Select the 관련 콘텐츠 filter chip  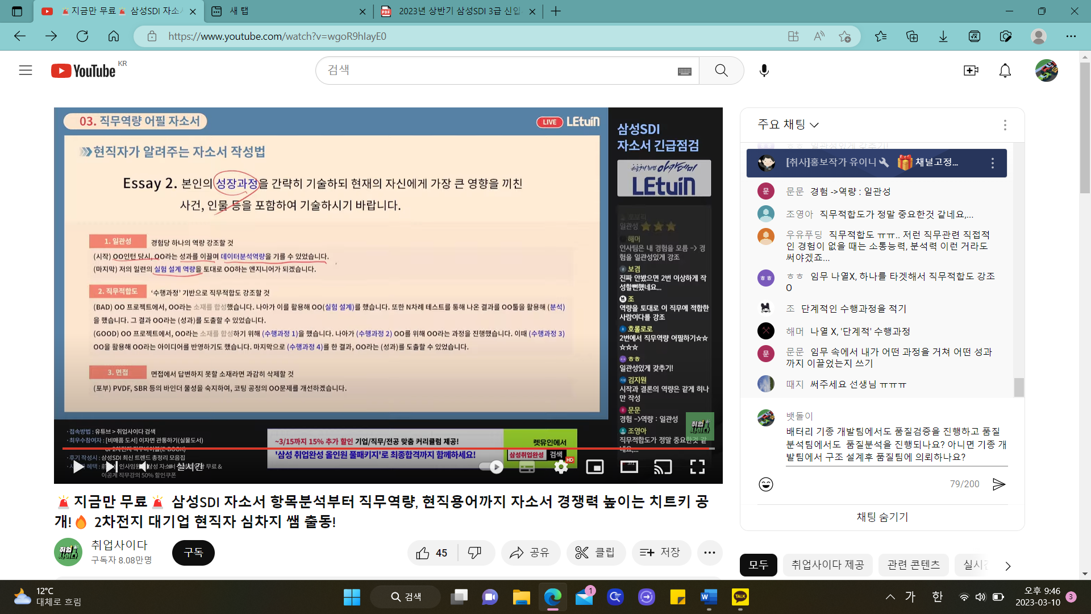tap(913, 565)
